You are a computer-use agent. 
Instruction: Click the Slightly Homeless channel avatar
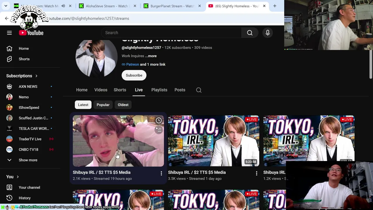[96, 57]
